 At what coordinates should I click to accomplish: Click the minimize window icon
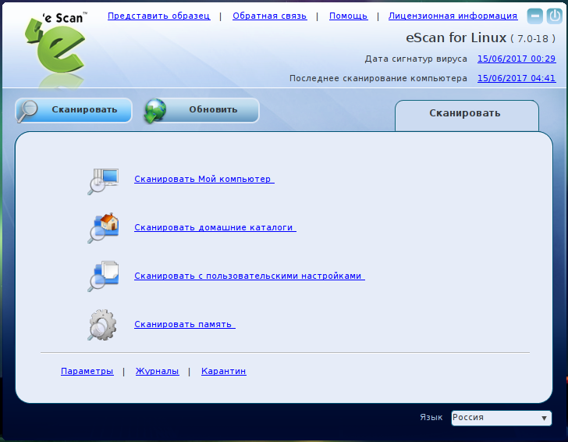(x=534, y=16)
